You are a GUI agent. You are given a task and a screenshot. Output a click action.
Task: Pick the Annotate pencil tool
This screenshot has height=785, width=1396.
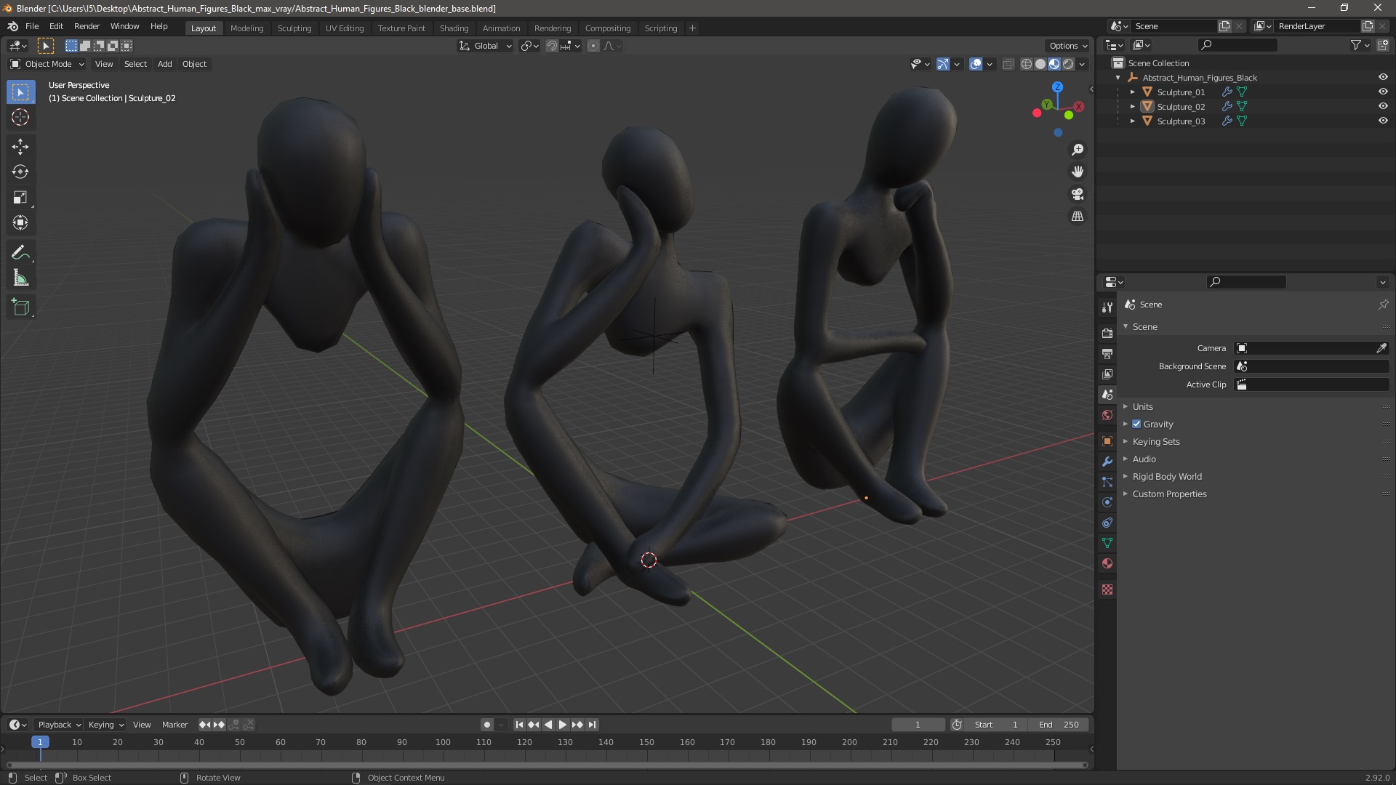point(20,253)
